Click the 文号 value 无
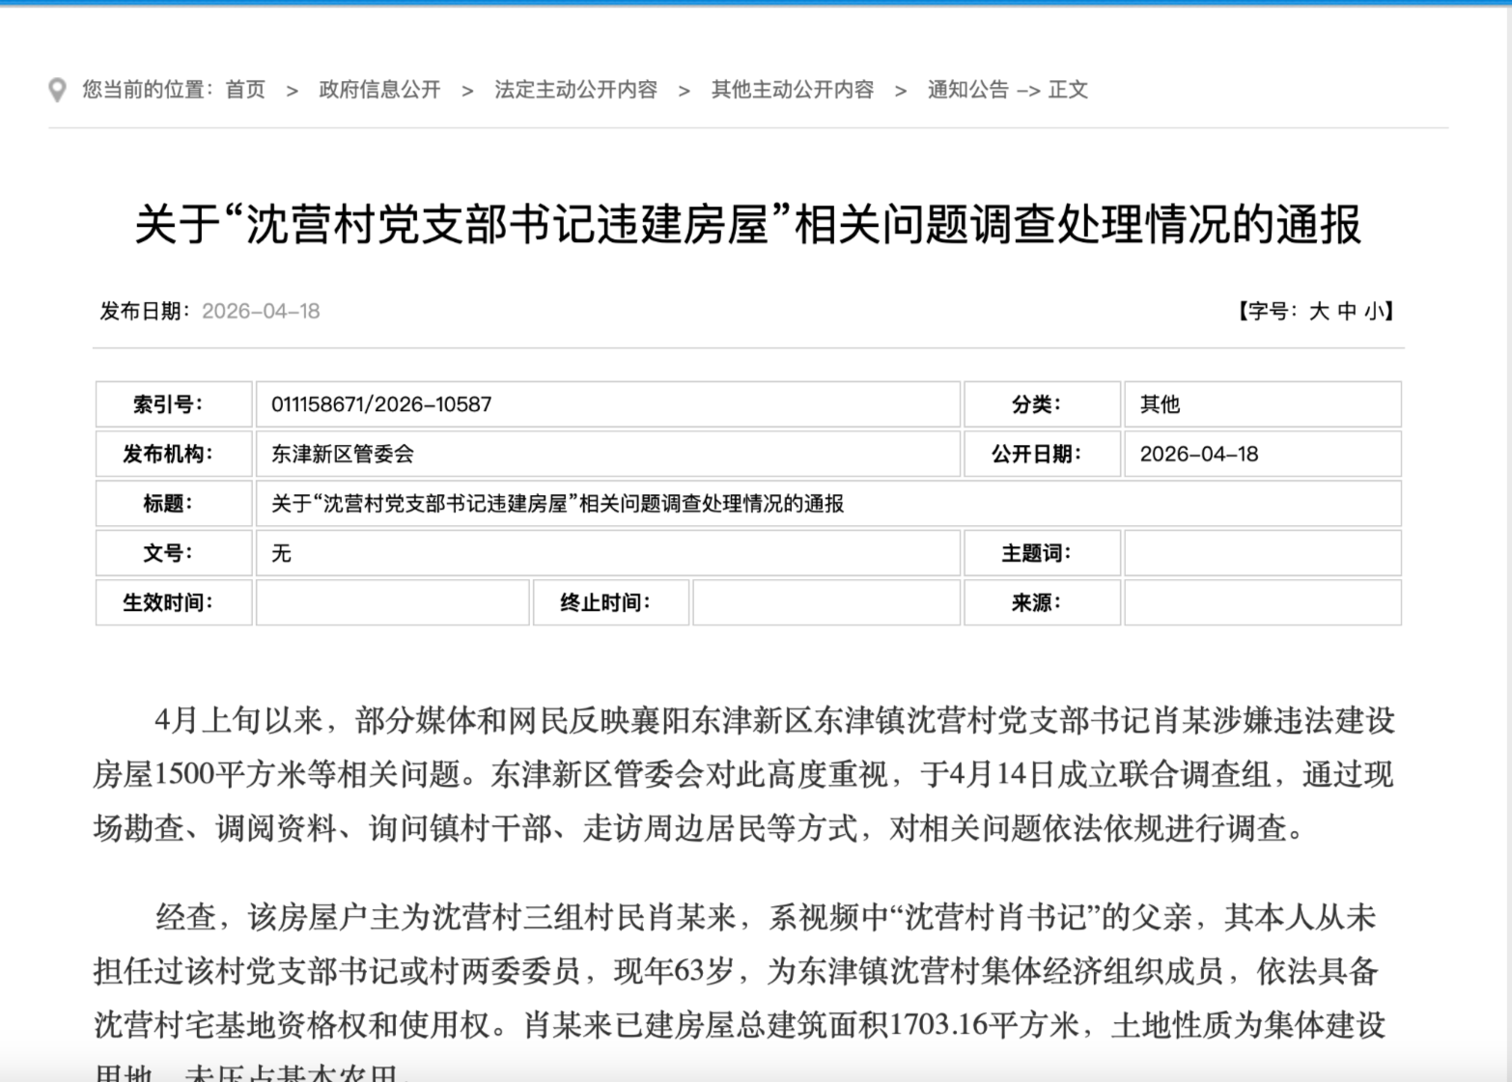This screenshot has width=1512, height=1082. pyautogui.click(x=281, y=553)
